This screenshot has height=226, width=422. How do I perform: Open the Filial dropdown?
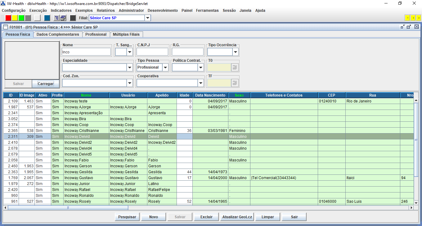point(148,18)
